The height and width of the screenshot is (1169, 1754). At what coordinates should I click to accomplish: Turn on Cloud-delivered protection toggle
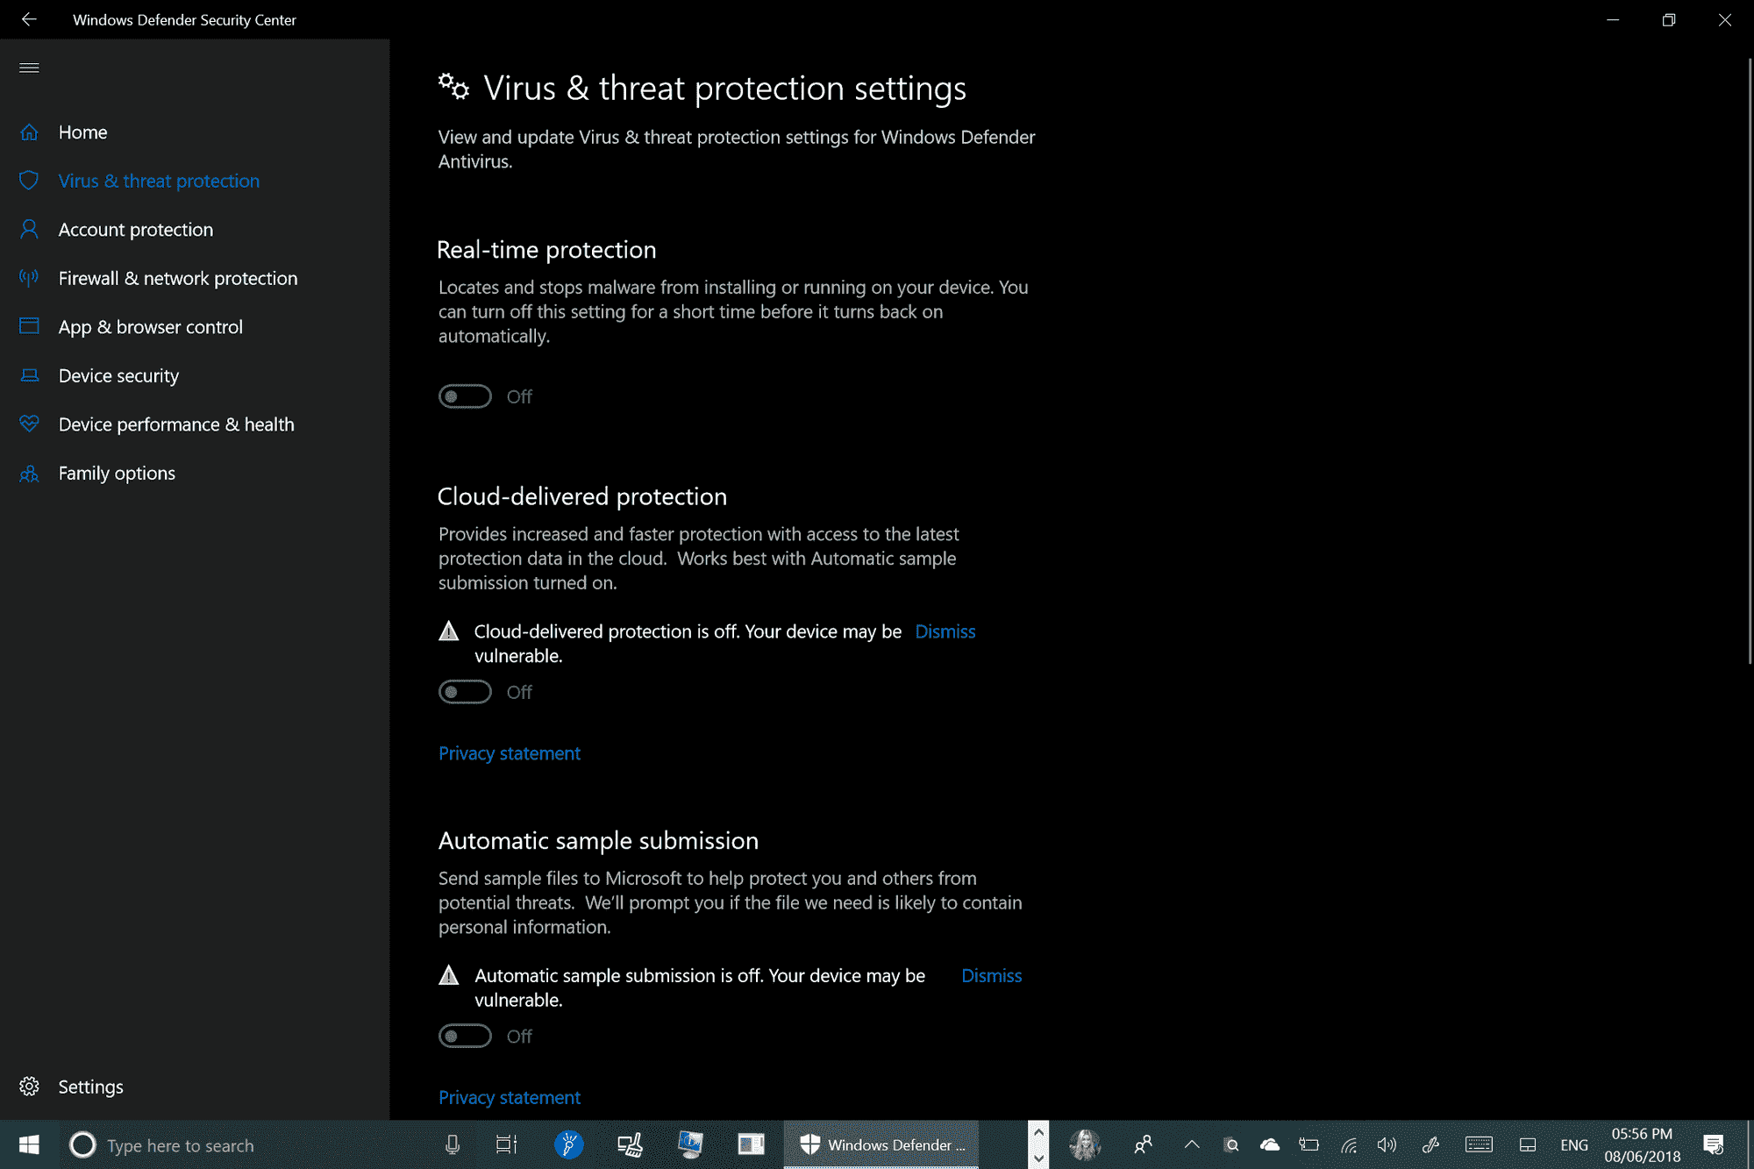(465, 692)
